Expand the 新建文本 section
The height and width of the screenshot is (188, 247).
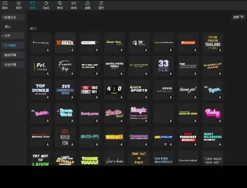click(x=13, y=17)
